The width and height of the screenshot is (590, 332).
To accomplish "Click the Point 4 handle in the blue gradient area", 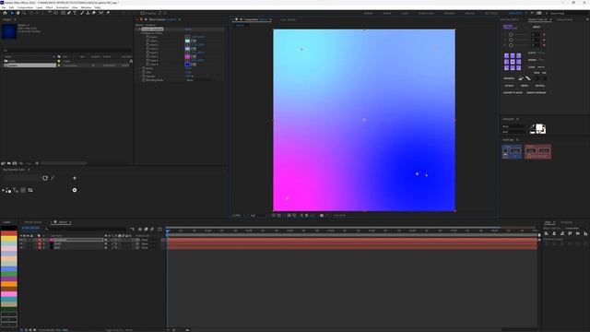I will pos(417,174).
